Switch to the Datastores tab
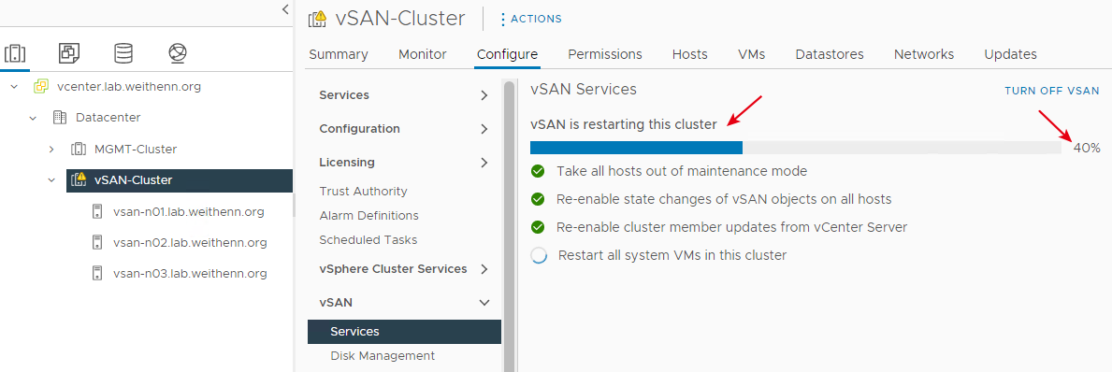Screen dimensions: 1112x372 click(829, 54)
